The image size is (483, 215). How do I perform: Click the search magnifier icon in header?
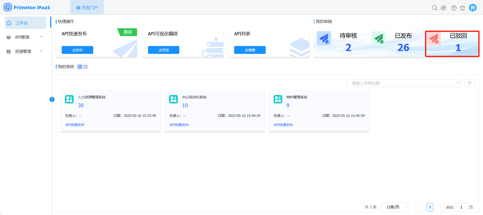click(x=435, y=8)
